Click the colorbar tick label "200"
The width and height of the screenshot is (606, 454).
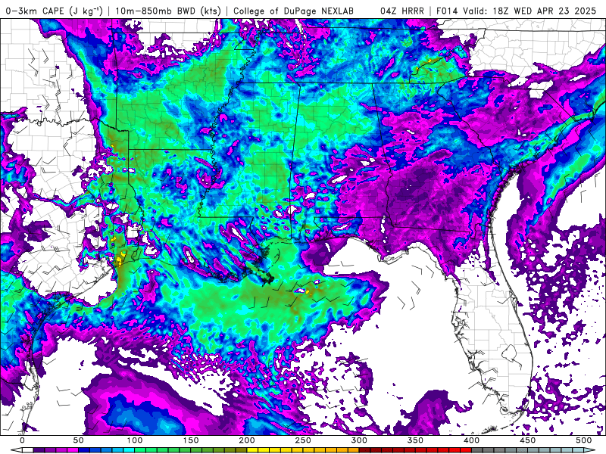pos(247,440)
